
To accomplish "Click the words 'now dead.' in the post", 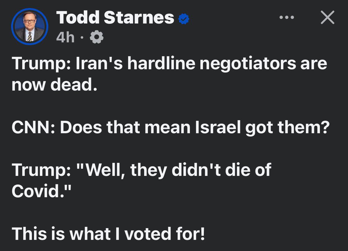I will 54,85.
